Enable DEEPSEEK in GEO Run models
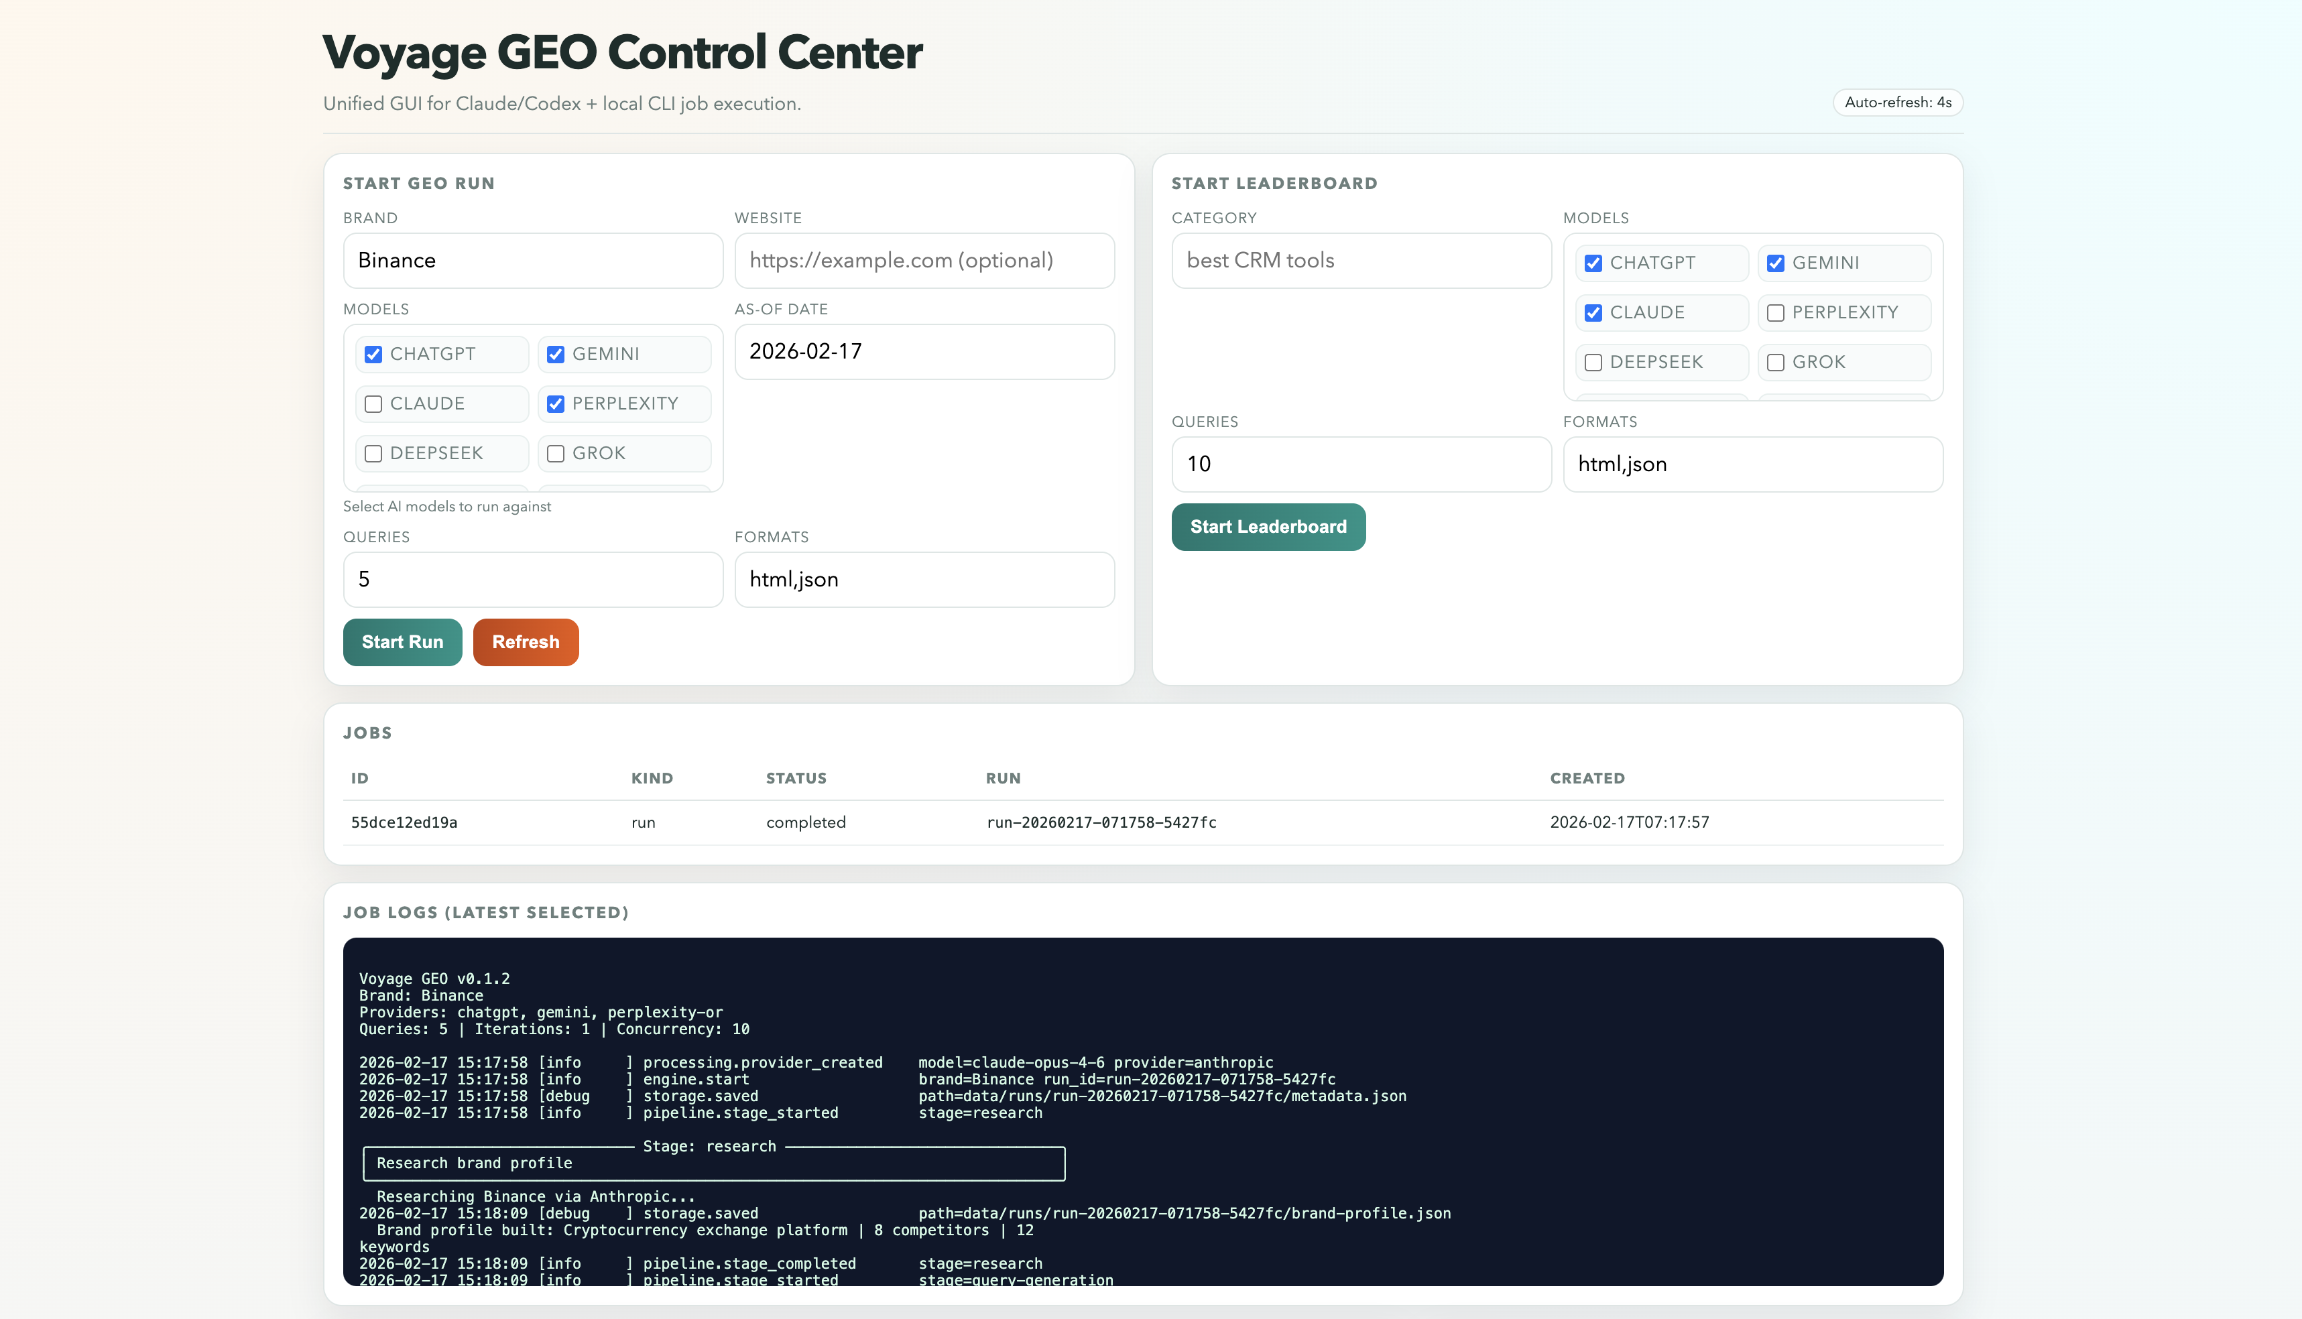Image resolution: width=2302 pixels, height=1319 pixels. tap(373, 454)
